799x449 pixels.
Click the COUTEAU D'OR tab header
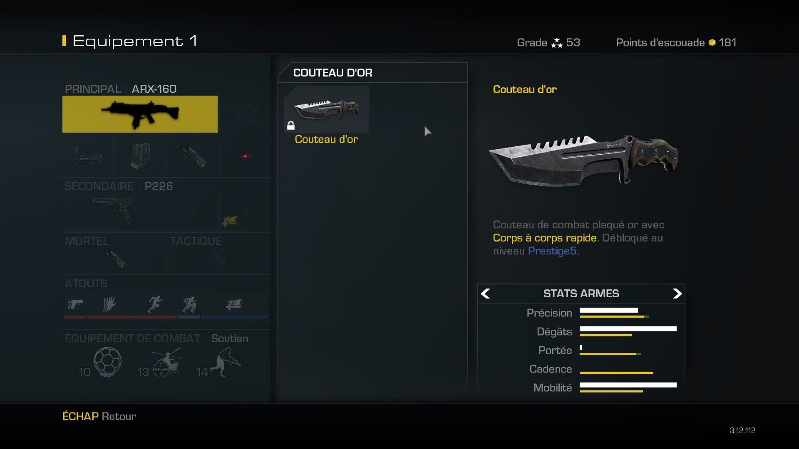click(x=333, y=73)
